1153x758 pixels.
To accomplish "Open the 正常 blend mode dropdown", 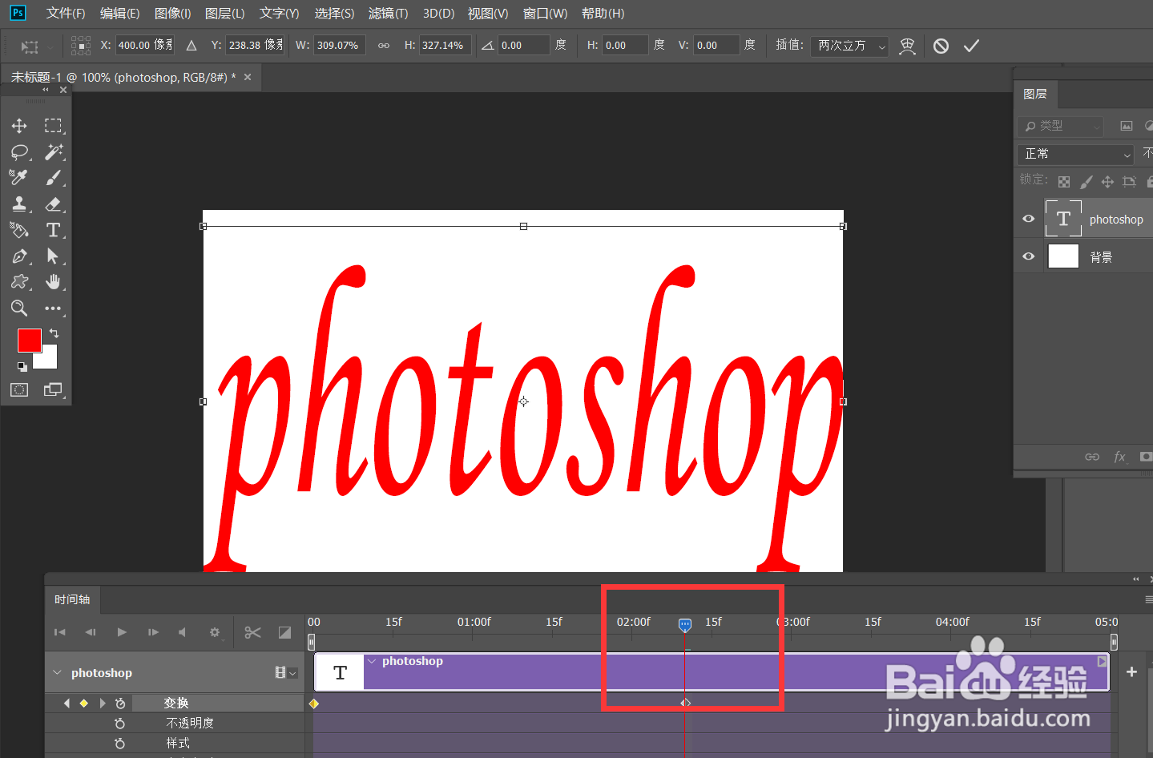I will tap(1076, 154).
